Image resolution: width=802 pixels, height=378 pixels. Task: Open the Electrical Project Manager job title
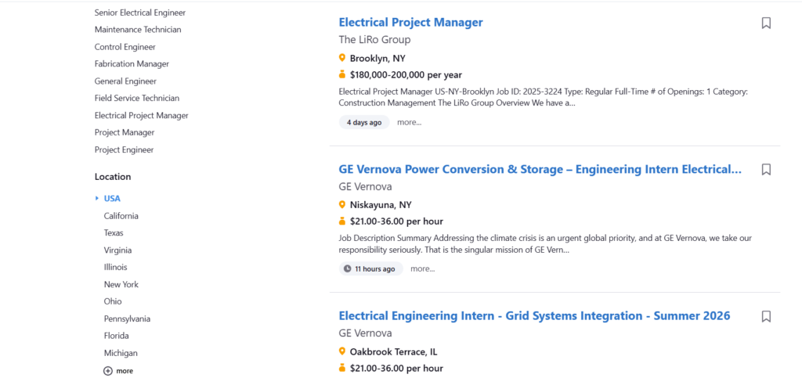410,23
